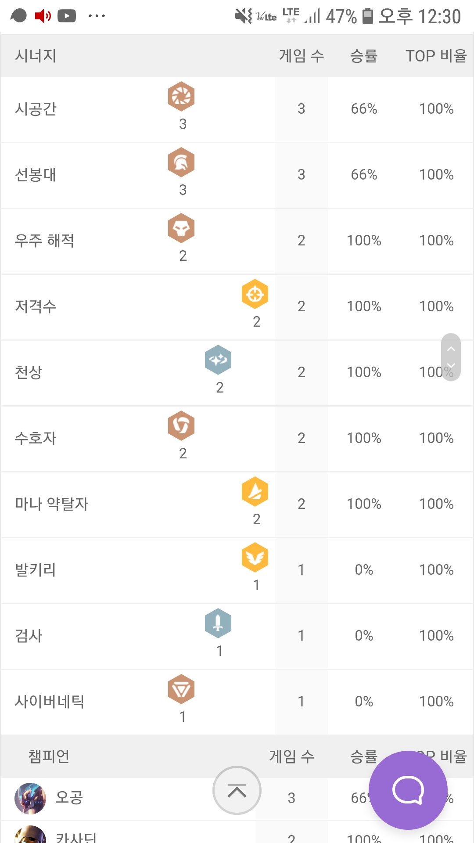Sort by TOP 비율 column header
Viewport: 474px width, 843px height.
coord(436,56)
